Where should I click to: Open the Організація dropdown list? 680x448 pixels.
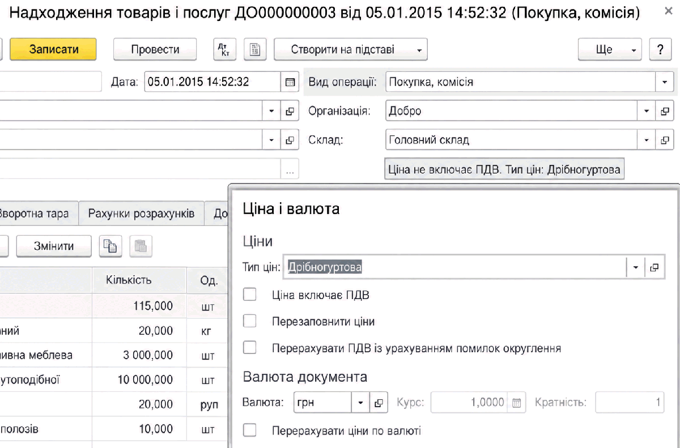click(x=647, y=112)
